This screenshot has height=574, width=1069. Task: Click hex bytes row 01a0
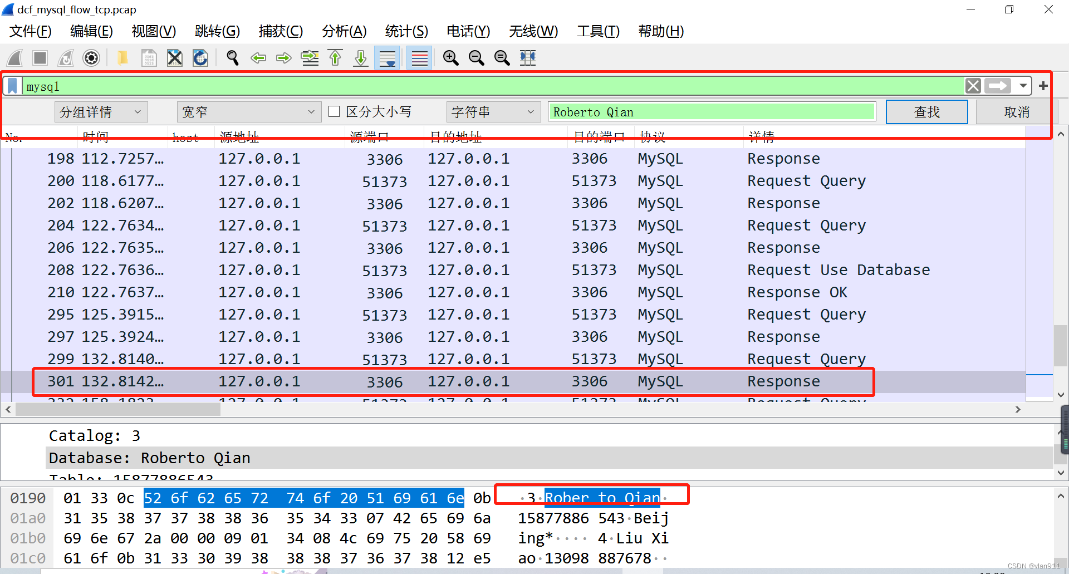277,518
